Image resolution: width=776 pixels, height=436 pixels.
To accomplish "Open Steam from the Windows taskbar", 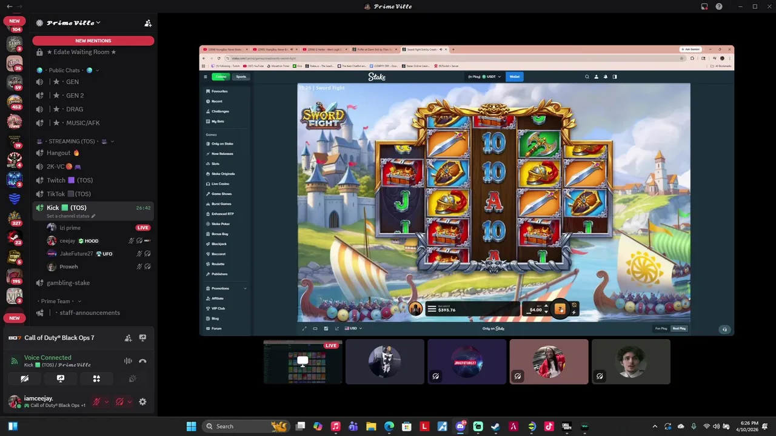I will (495, 426).
